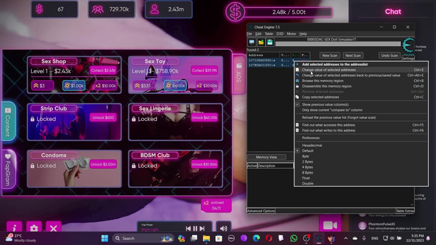Viewport: 436px width, 245px height.
Task: Click the taskbar Search box
Action: point(143,238)
